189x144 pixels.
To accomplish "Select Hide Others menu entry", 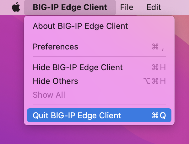I will tap(99, 81).
